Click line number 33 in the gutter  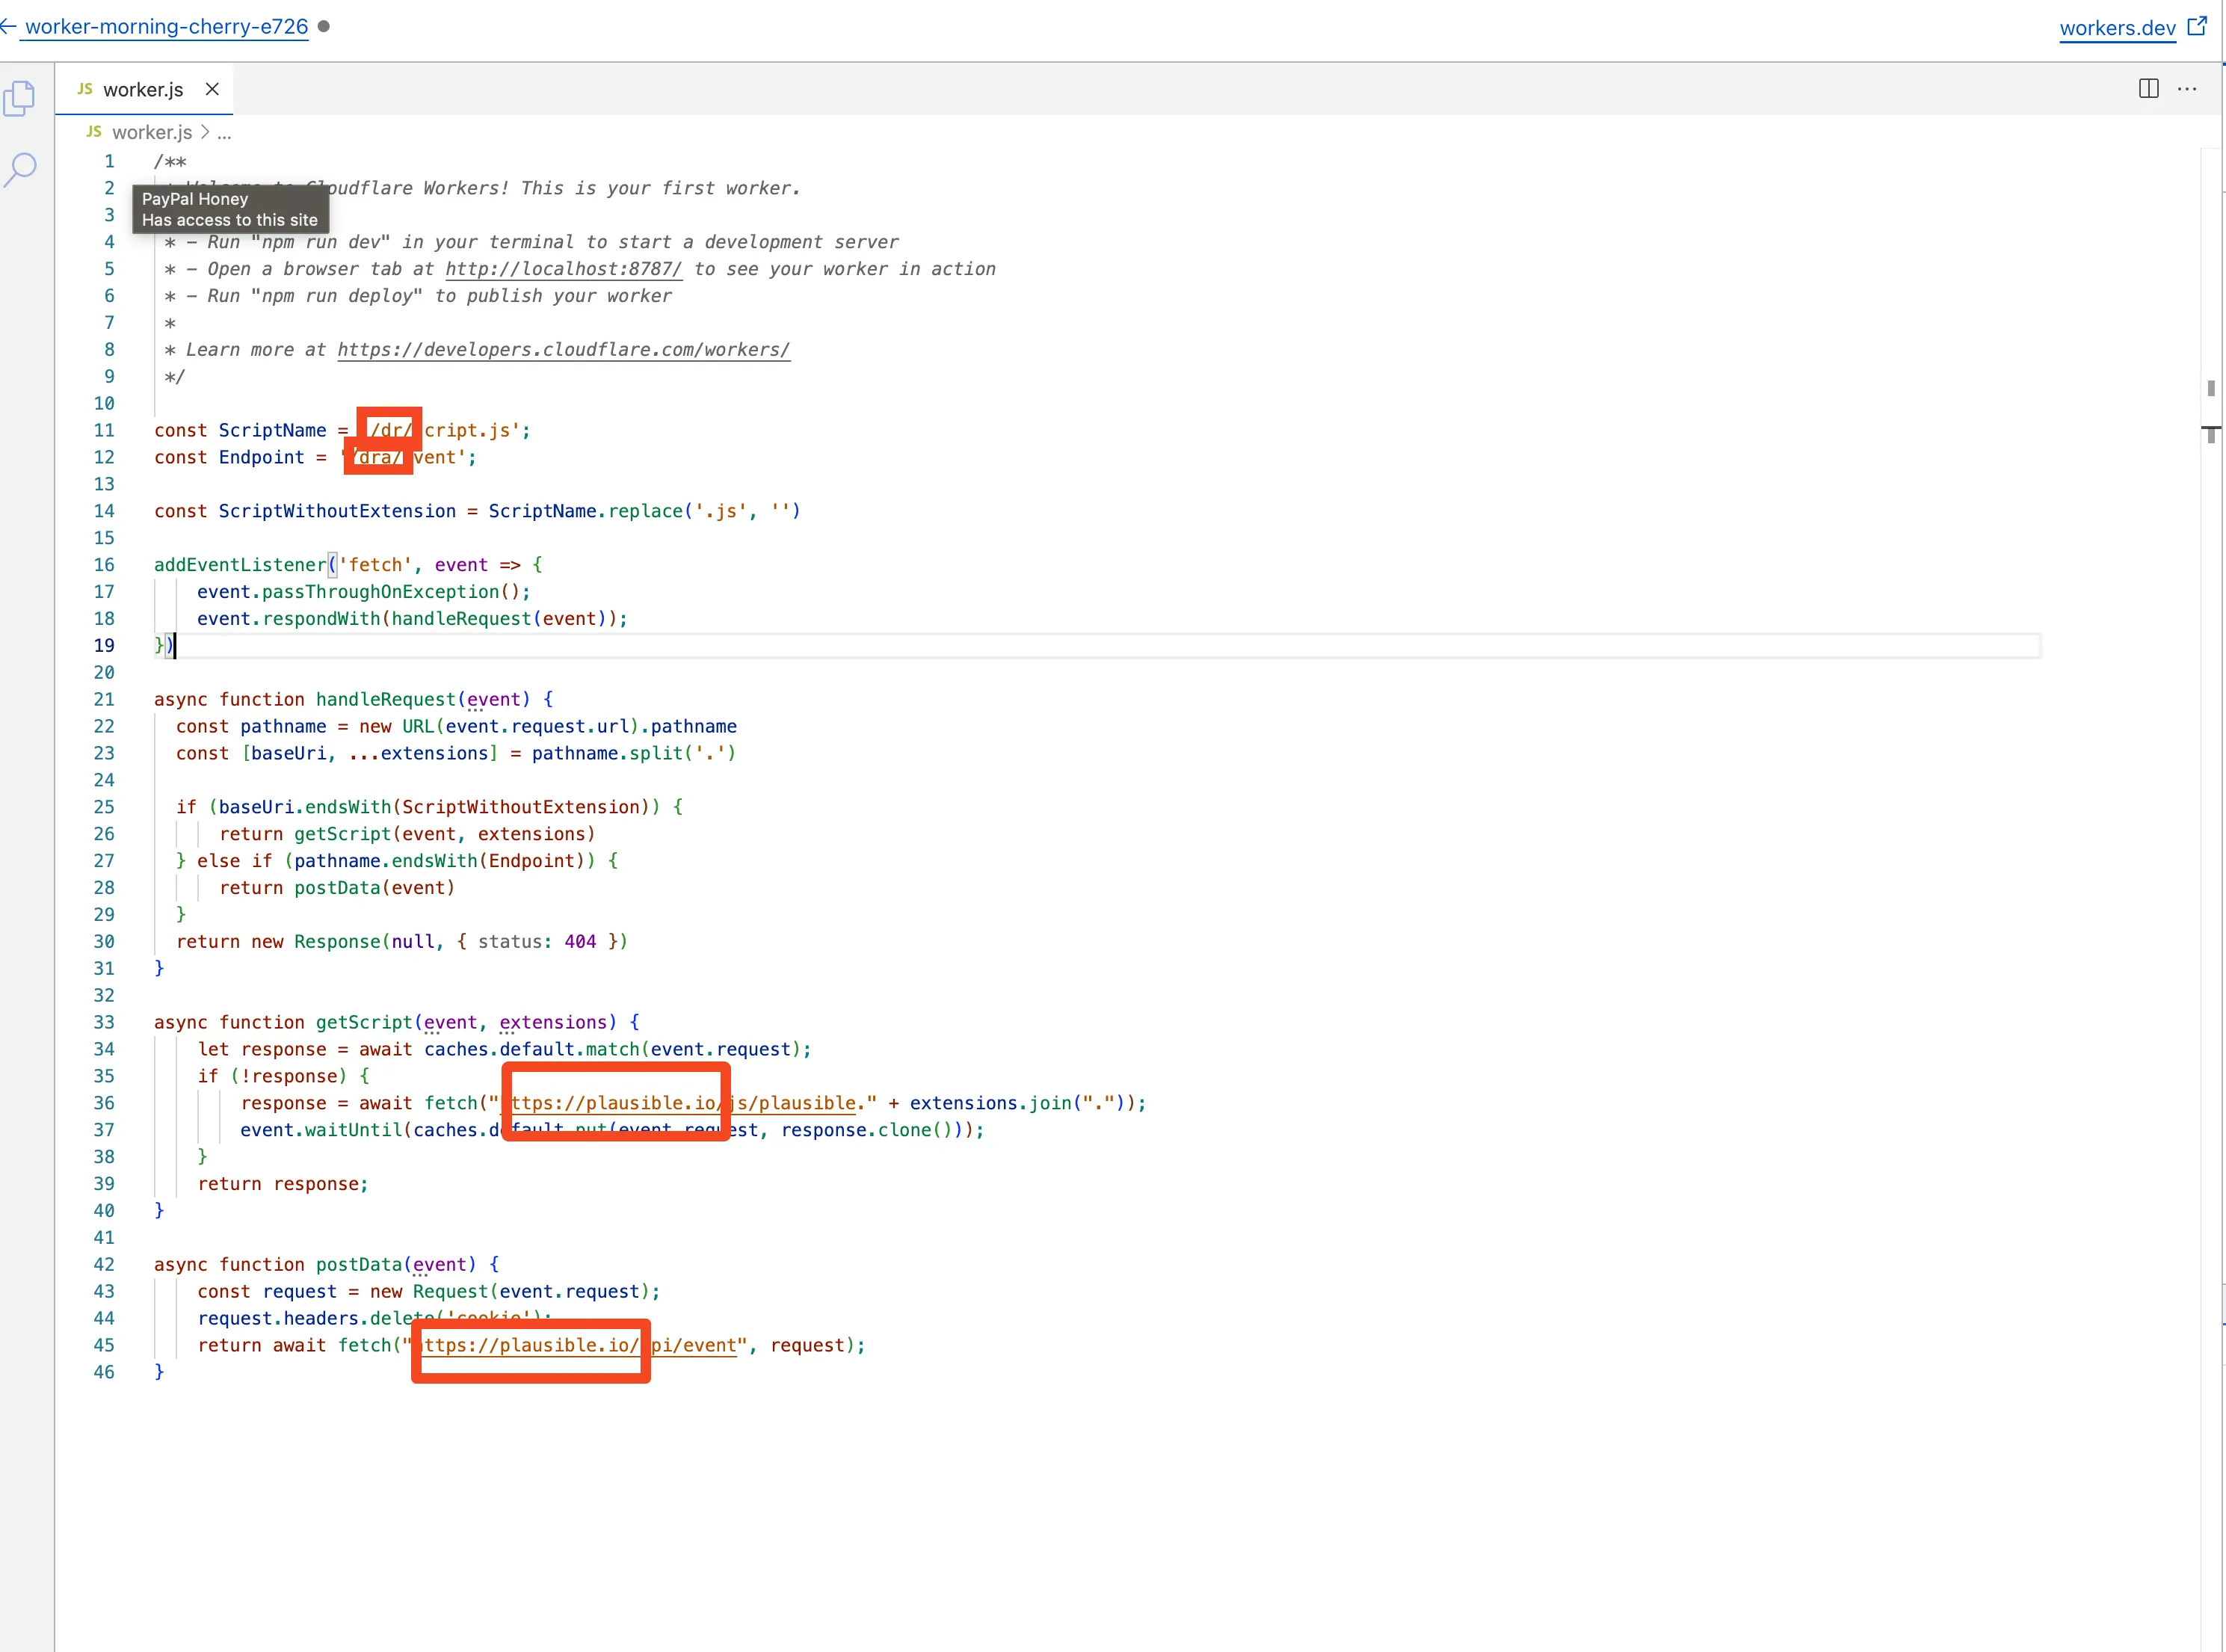point(104,1022)
